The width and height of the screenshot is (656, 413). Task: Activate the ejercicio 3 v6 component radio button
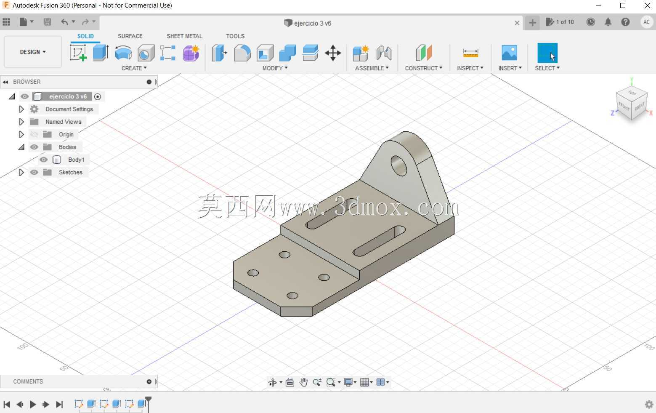point(98,96)
